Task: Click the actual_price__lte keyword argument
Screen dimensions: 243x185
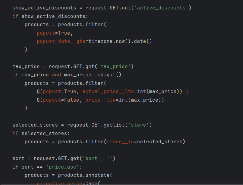Action: click(x=108, y=92)
